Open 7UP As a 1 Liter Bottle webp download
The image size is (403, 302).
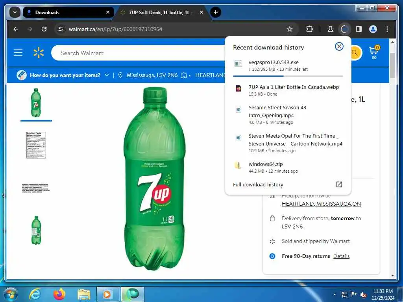pyautogui.click(x=288, y=90)
